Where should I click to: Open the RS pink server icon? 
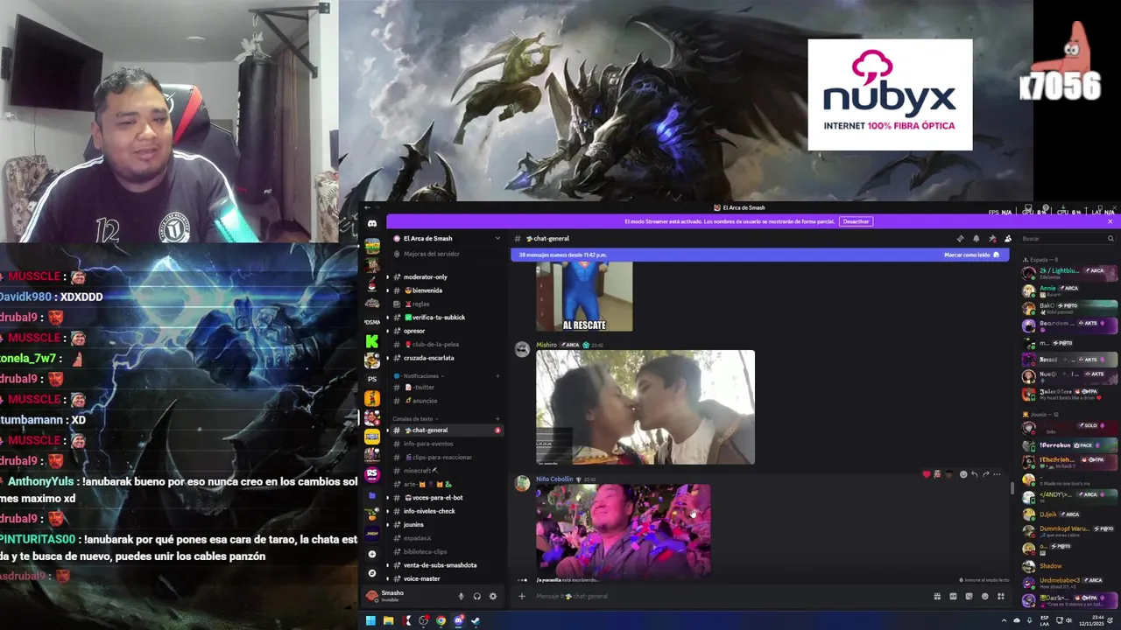click(372, 474)
